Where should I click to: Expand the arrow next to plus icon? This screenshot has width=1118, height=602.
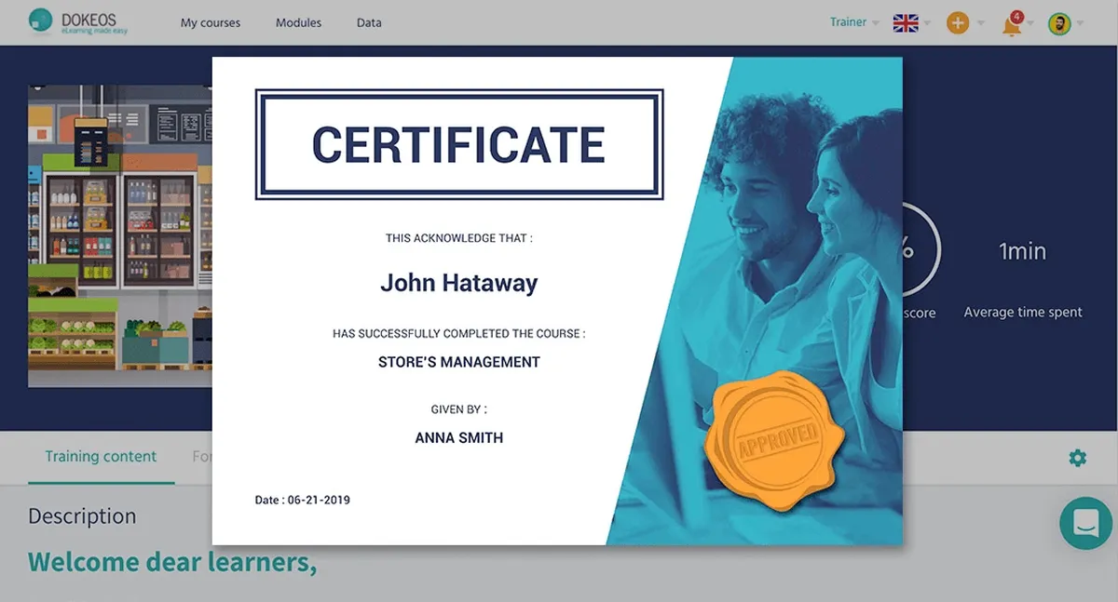coord(980,24)
